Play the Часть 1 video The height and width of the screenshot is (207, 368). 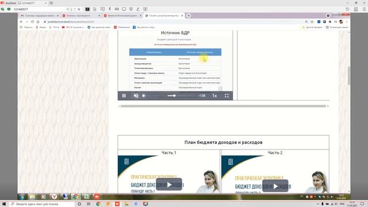169,185
